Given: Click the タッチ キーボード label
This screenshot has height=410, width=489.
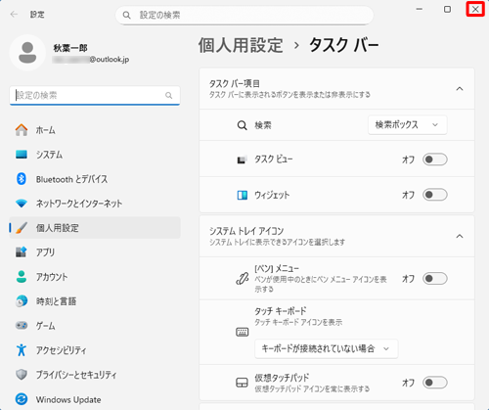Looking at the screenshot, I should (281, 310).
